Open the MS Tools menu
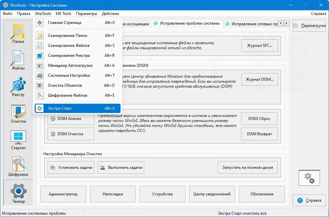 pyautogui.click(x=63, y=14)
